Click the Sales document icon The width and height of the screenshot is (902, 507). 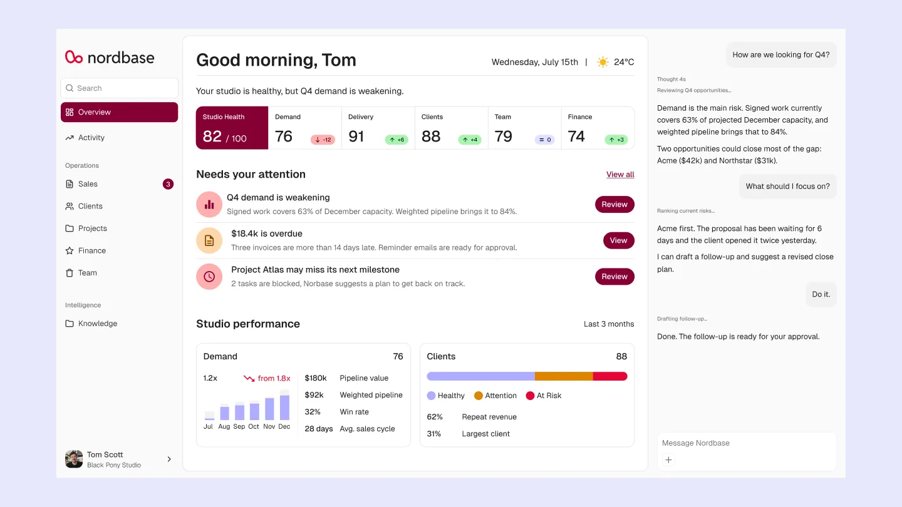tap(70, 184)
